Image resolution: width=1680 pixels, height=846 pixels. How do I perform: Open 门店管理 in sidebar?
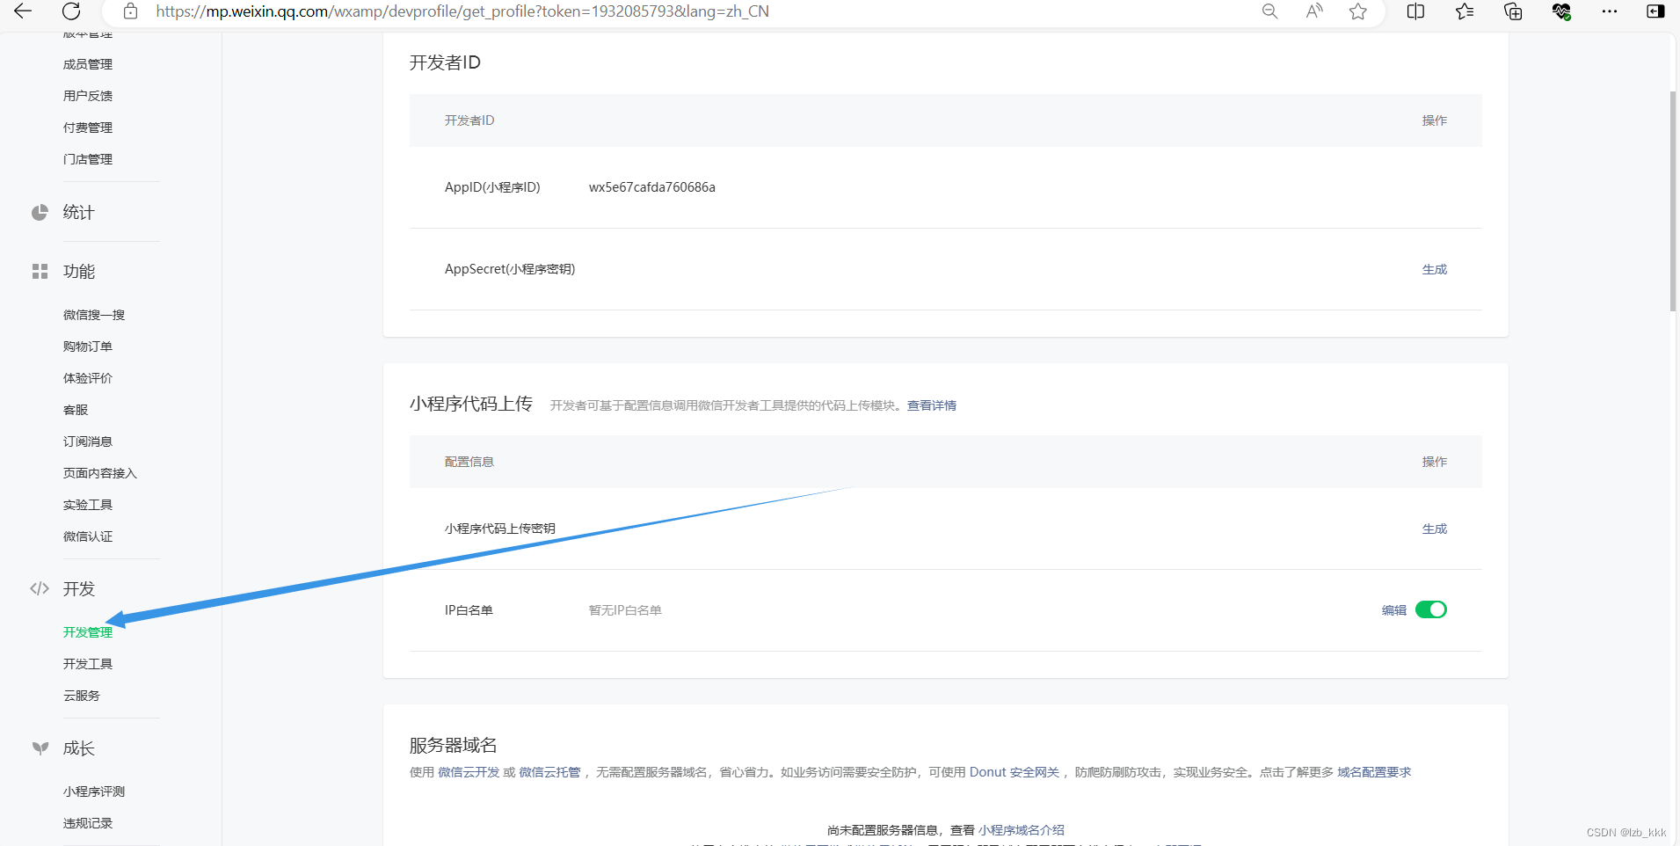88,159
